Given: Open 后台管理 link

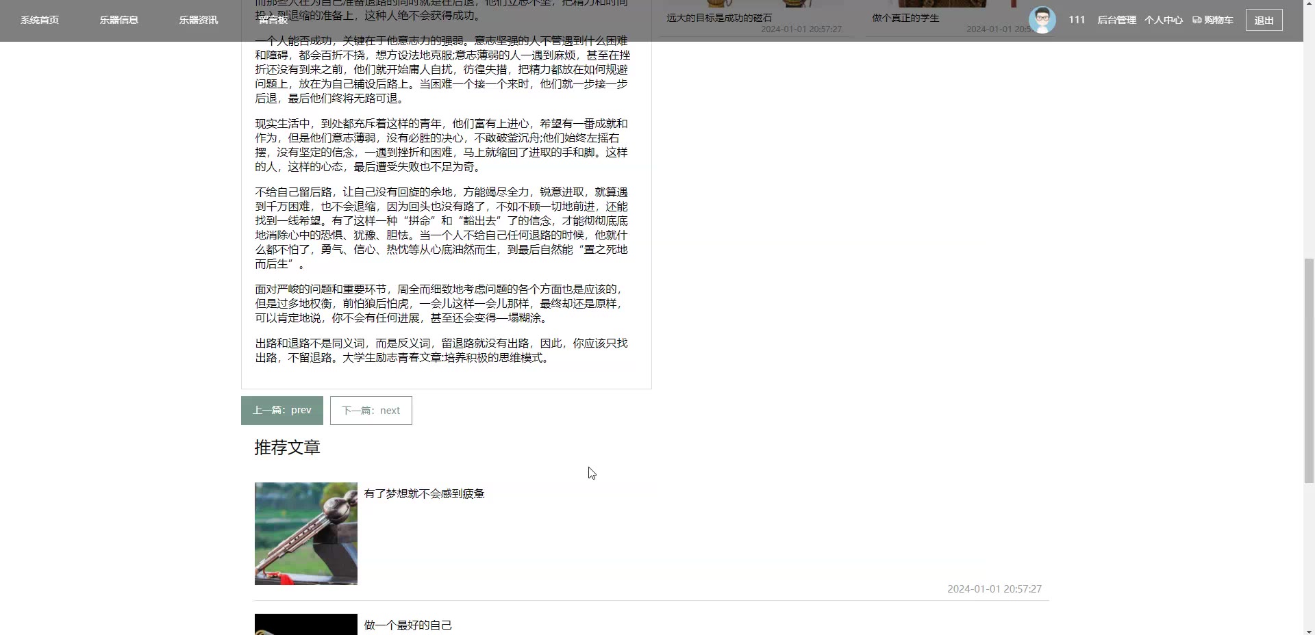Looking at the screenshot, I should pyautogui.click(x=1116, y=20).
